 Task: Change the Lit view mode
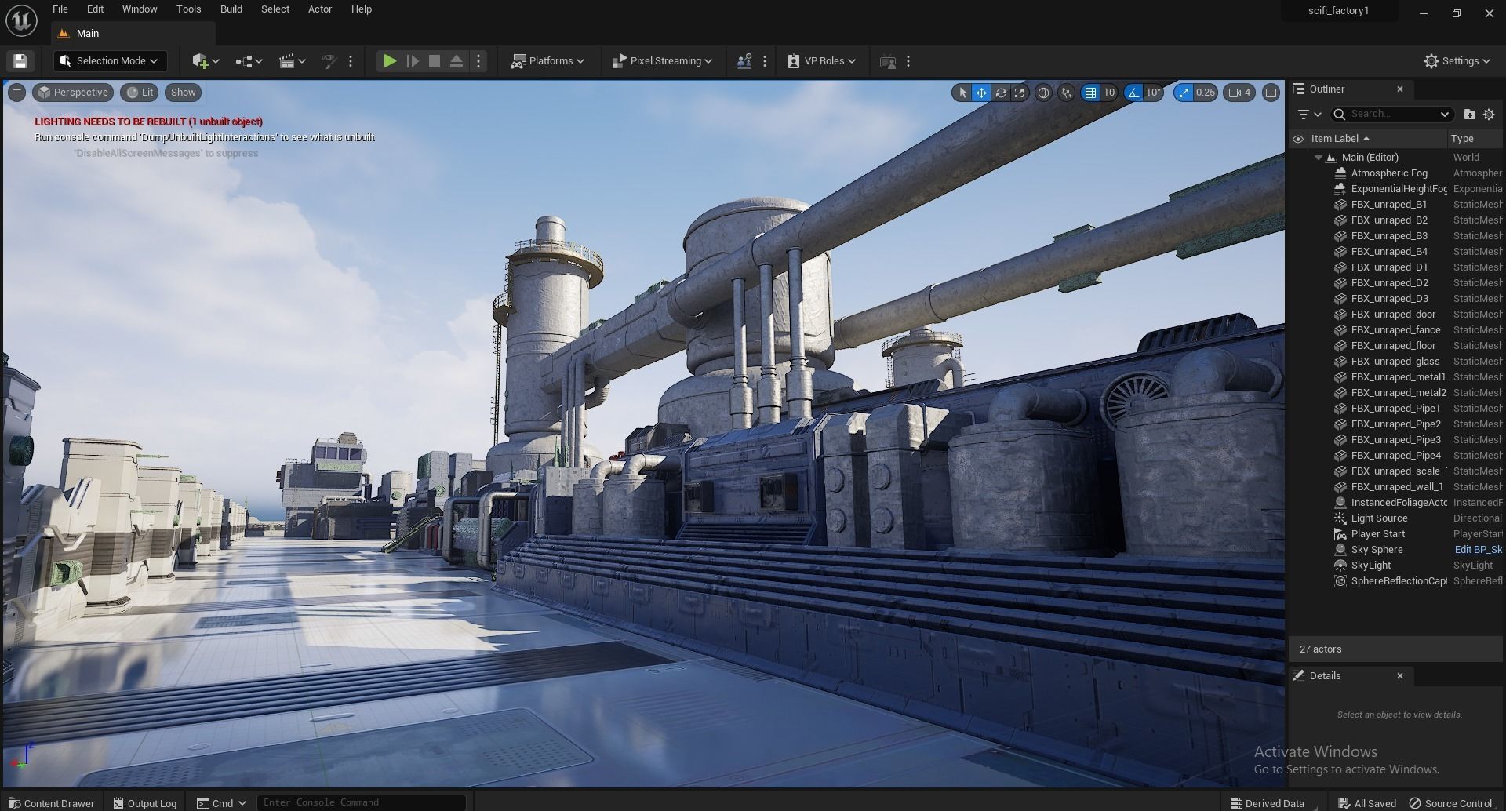pyautogui.click(x=140, y=93)
